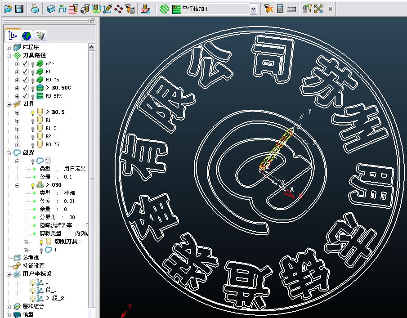This screenshot has width=407, height=318.
Task: Open the block definition icon
Action: (x=51, y=9)
